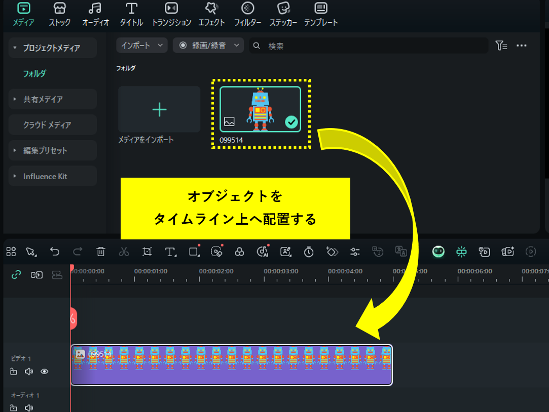Screen dimensions: 549x412
Task: Open the トランジション tab
Action: pyautogui.click(x=171, y=14)
